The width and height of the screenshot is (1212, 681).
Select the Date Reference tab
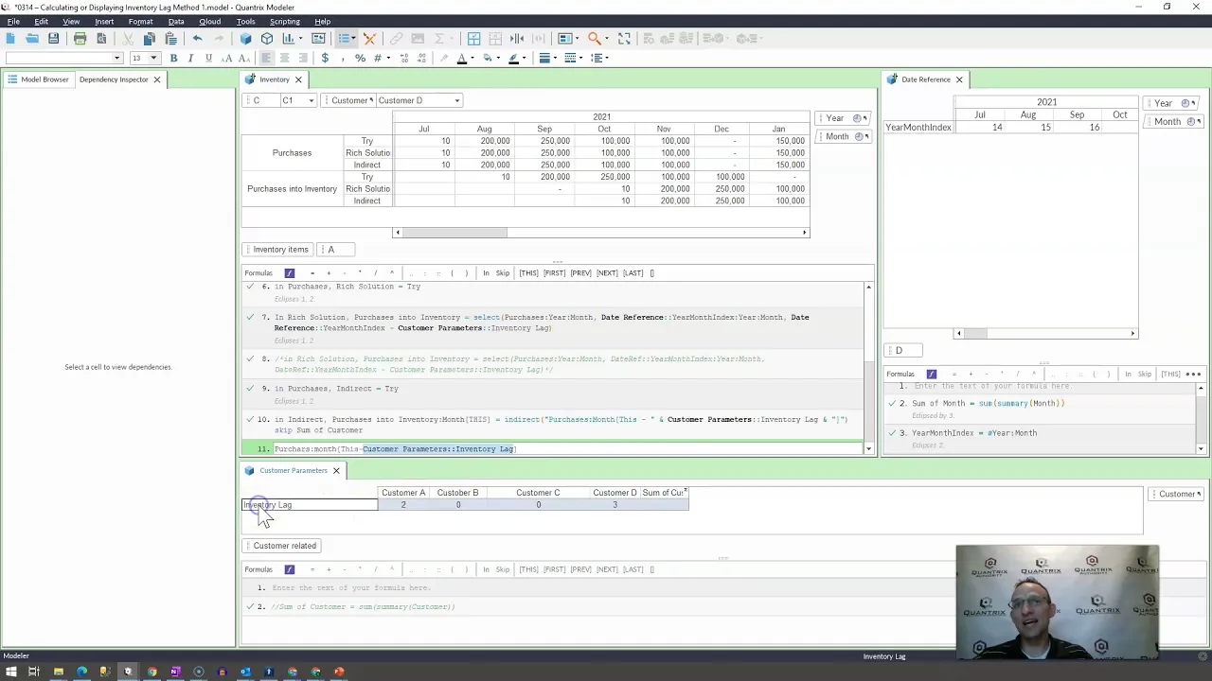(925, 79)
